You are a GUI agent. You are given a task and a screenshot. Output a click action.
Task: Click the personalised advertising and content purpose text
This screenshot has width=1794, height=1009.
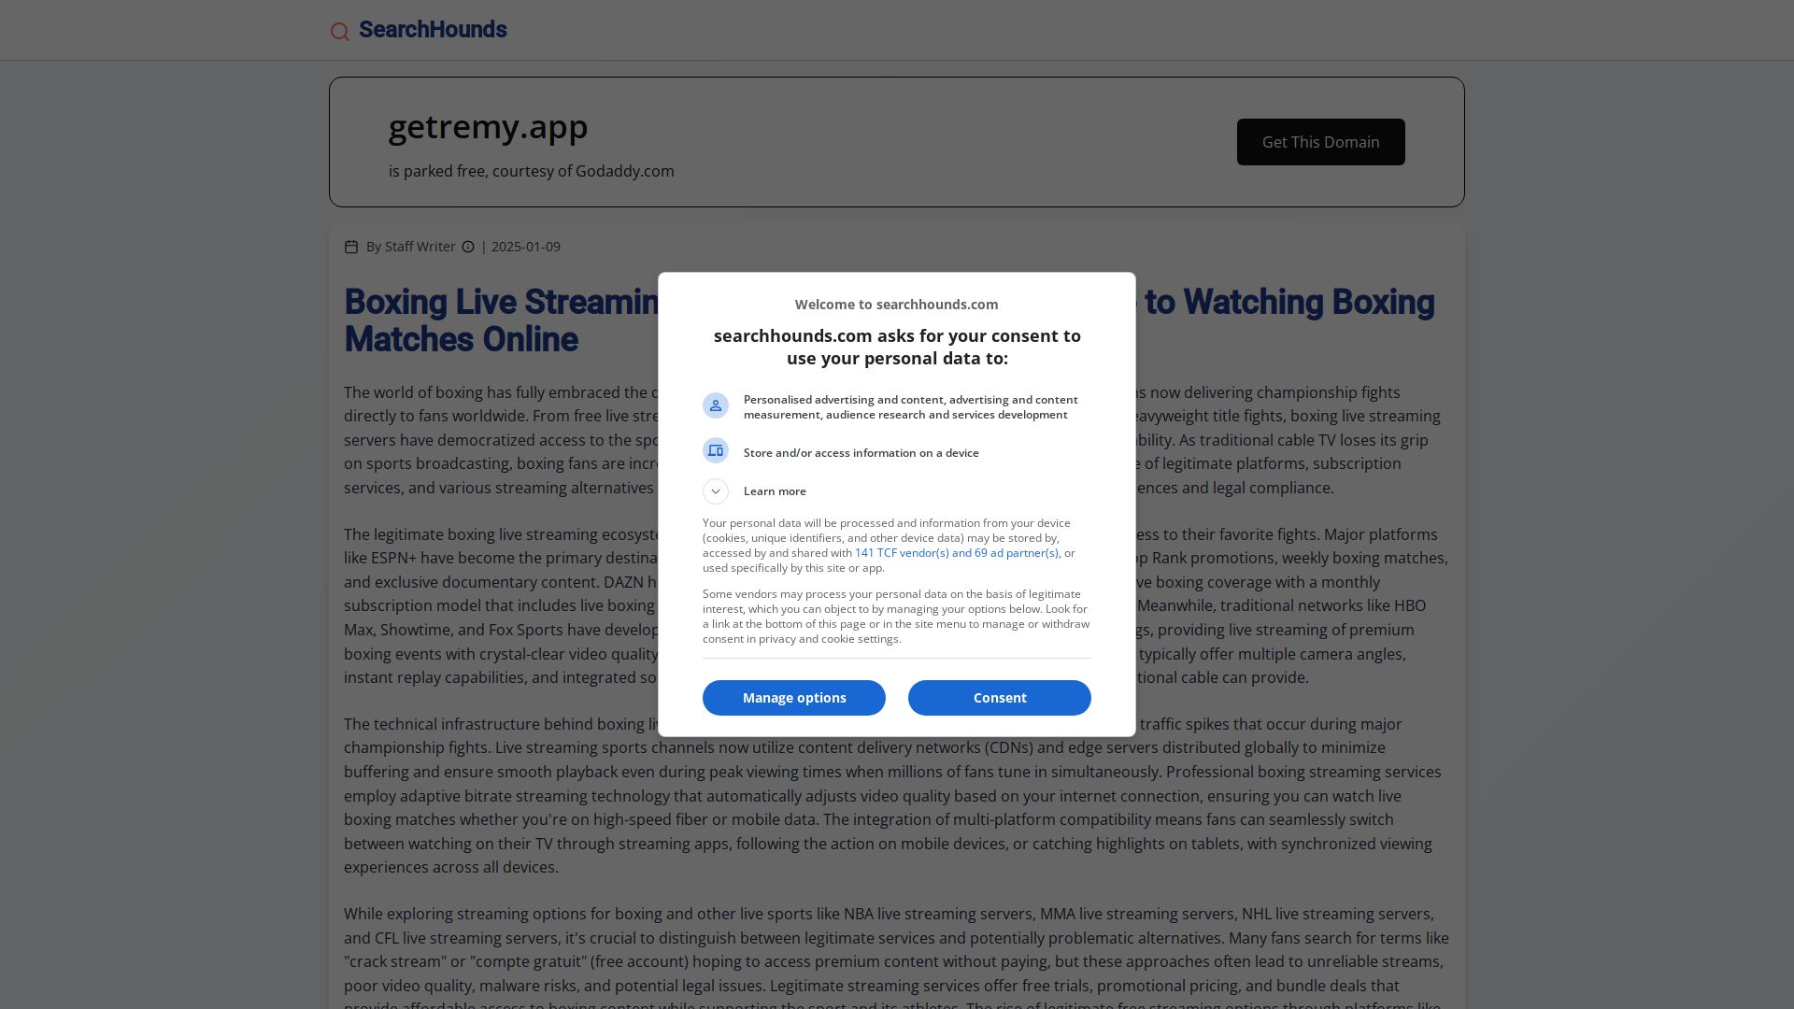(911, 407)
